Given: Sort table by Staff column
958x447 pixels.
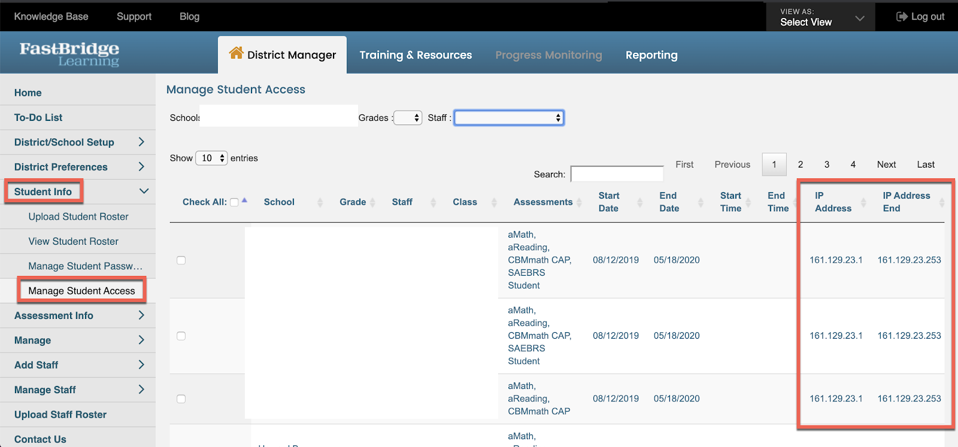Looking at the screenshot, I should [402, 202].
